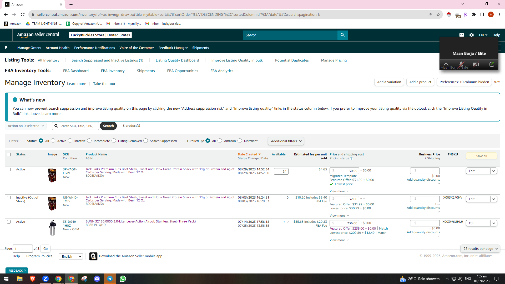Click the Save all button
The height and width of the screenshot is (284, 505).
(x=482, y=156)
